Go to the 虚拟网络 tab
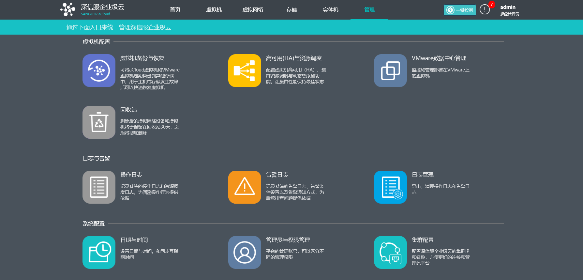The width and height of the screenshot is (583, 280). (253, 10)
